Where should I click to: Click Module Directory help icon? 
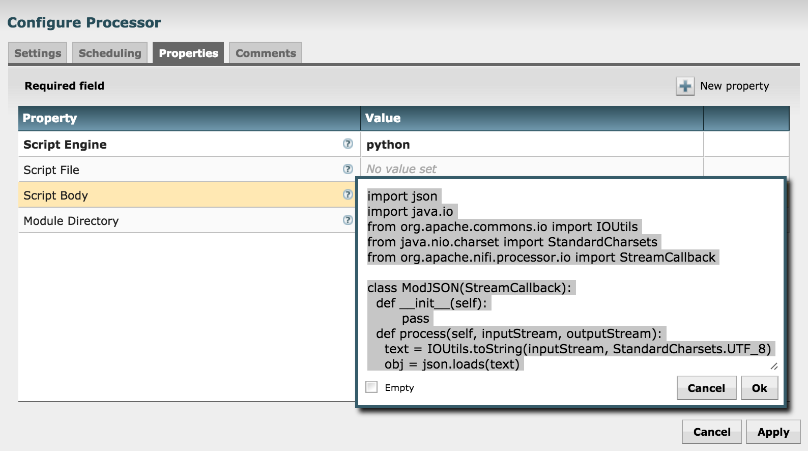point(348,220)
